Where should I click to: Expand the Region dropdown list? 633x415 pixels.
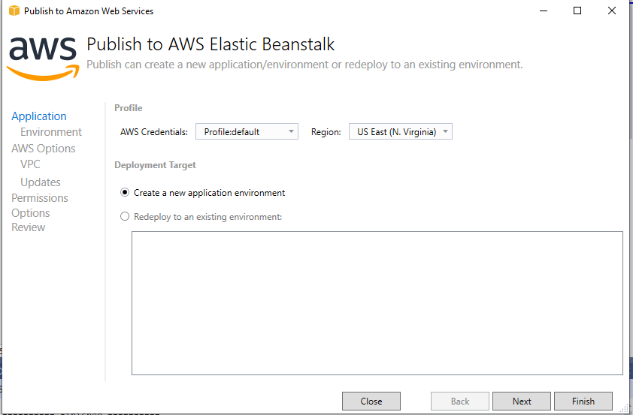click(400, 132)
